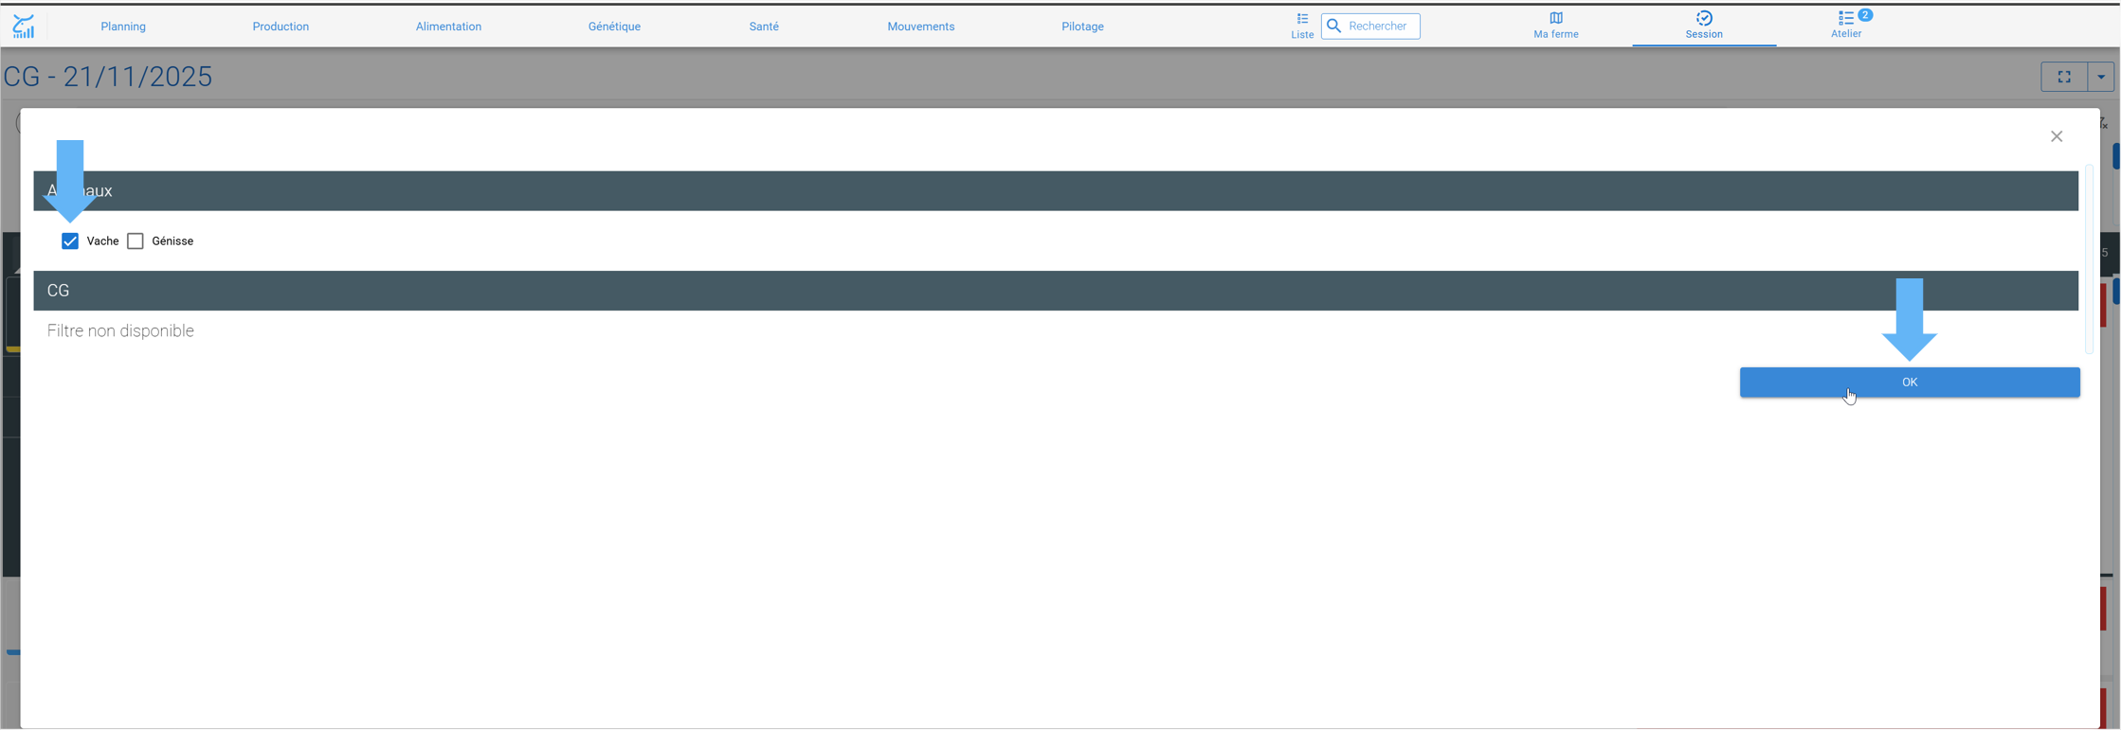This screenshot has width=2121, height=730.
Task: Close the filter dialog
Action: 2057,136
